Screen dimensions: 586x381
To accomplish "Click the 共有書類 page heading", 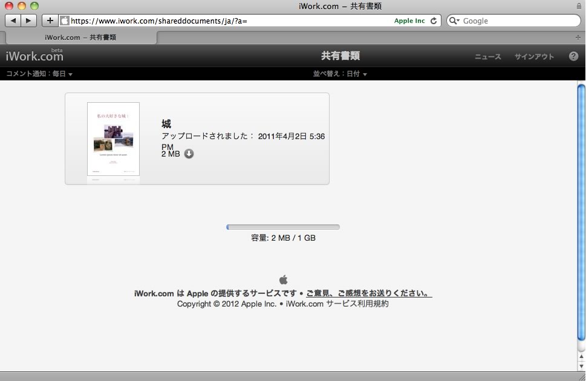I will point(340,56).
